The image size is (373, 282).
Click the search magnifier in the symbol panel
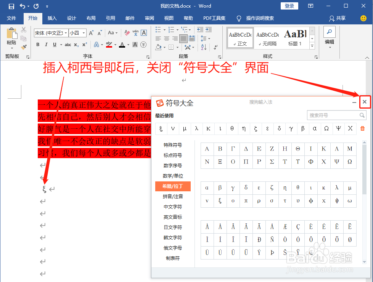[362, 115]
